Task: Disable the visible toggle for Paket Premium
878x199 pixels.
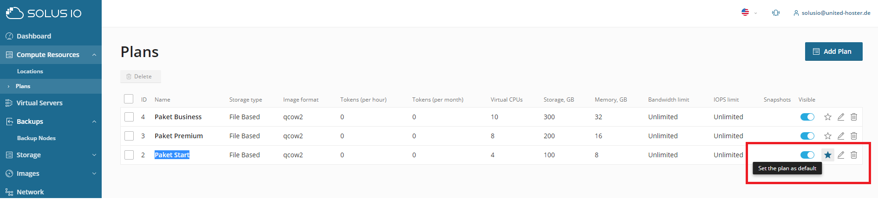Action: [807, 136]
